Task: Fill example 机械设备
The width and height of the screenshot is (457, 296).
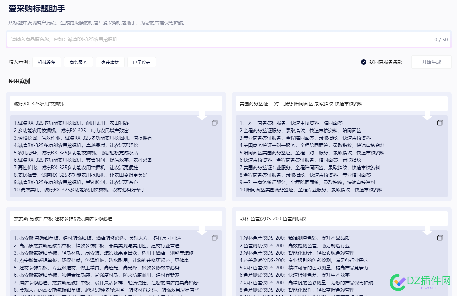Action: (x=47, y=62)
